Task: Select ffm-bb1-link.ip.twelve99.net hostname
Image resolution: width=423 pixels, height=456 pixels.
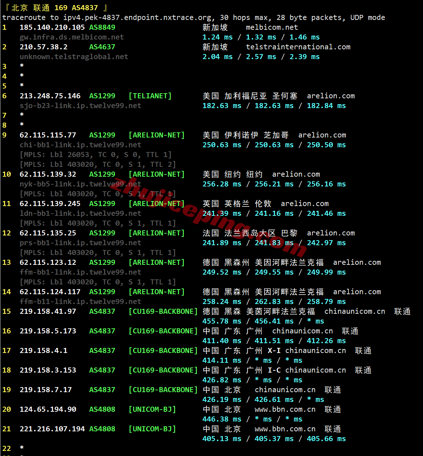Action: [81, 272]
